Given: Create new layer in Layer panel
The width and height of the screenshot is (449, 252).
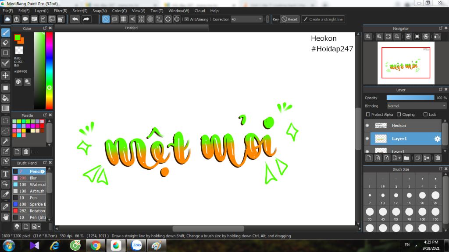Looking at the screenshot, I should tap(369, 157).
